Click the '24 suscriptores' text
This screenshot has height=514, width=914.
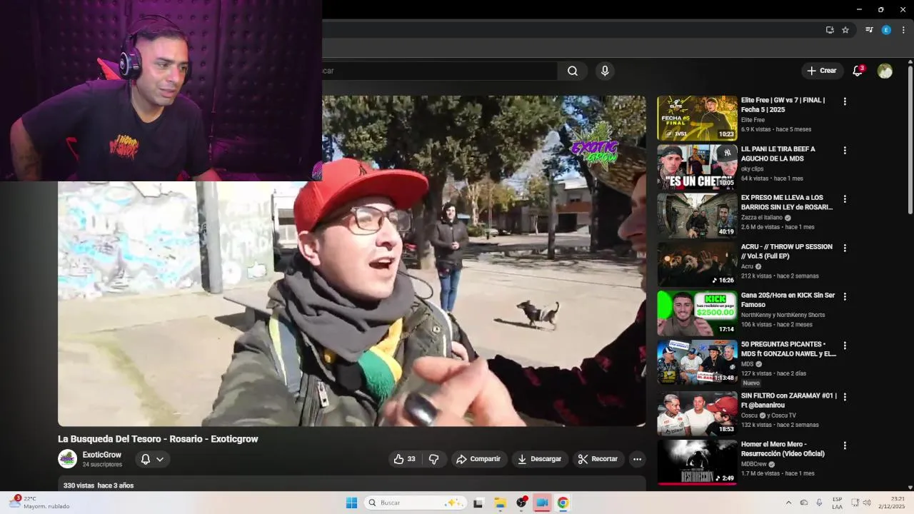102,465
